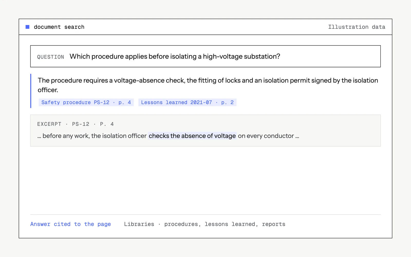Image resolution: width=411 pixels, height=257 pixels.
Task: Click the 'QUESTION' label
Action: point(51,57)
